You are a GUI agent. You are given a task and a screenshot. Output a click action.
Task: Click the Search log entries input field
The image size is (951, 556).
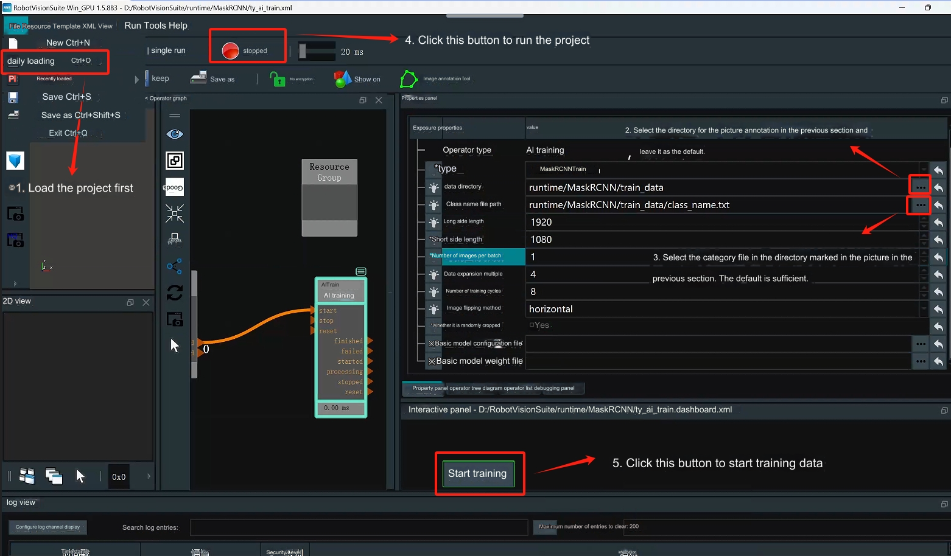359,527
